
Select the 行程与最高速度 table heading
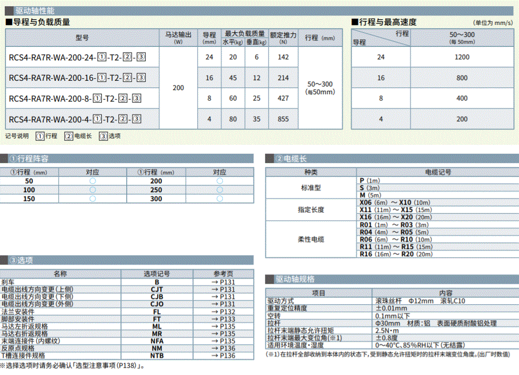pos(384,22)
